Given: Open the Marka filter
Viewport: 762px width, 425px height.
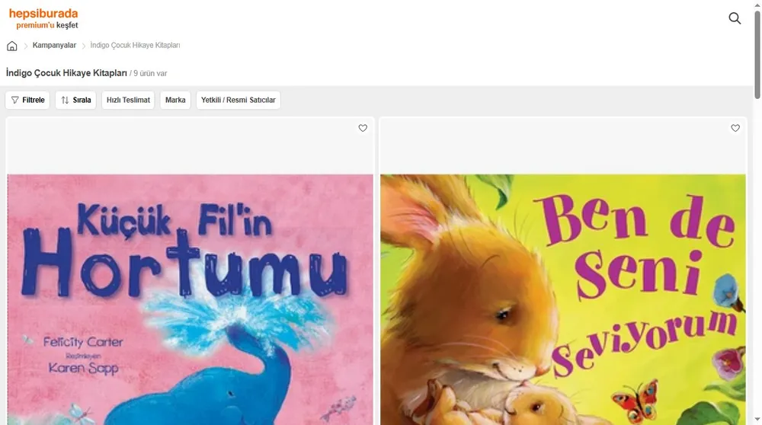Looking at the screenshot, I should pos(175,100).
